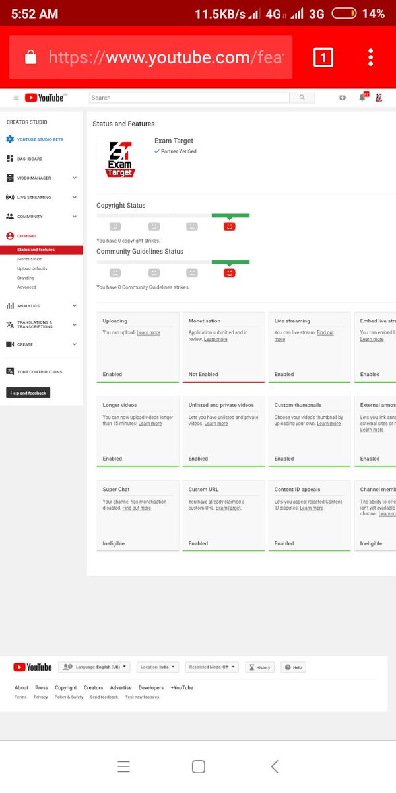Open the Creators footer link
This screenshot has width=396, height=793.
(x=93, y=687)
